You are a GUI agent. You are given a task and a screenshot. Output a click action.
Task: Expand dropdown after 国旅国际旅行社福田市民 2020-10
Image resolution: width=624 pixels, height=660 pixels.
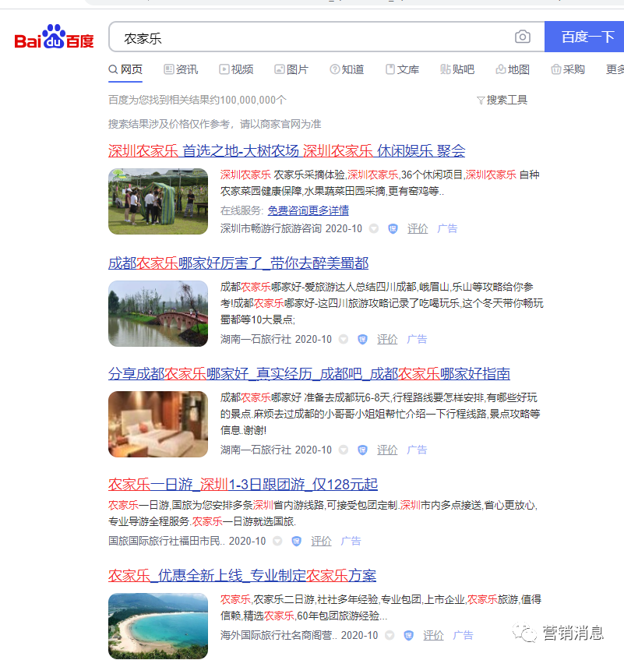coord(277,541)
